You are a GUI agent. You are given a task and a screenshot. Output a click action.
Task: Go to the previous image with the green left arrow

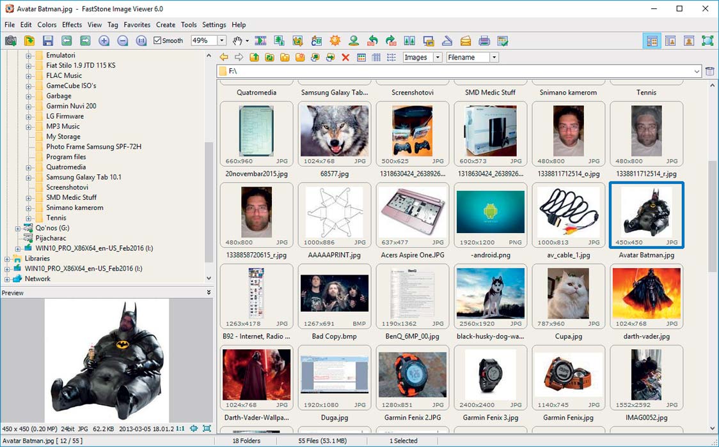tap(67, 41)
